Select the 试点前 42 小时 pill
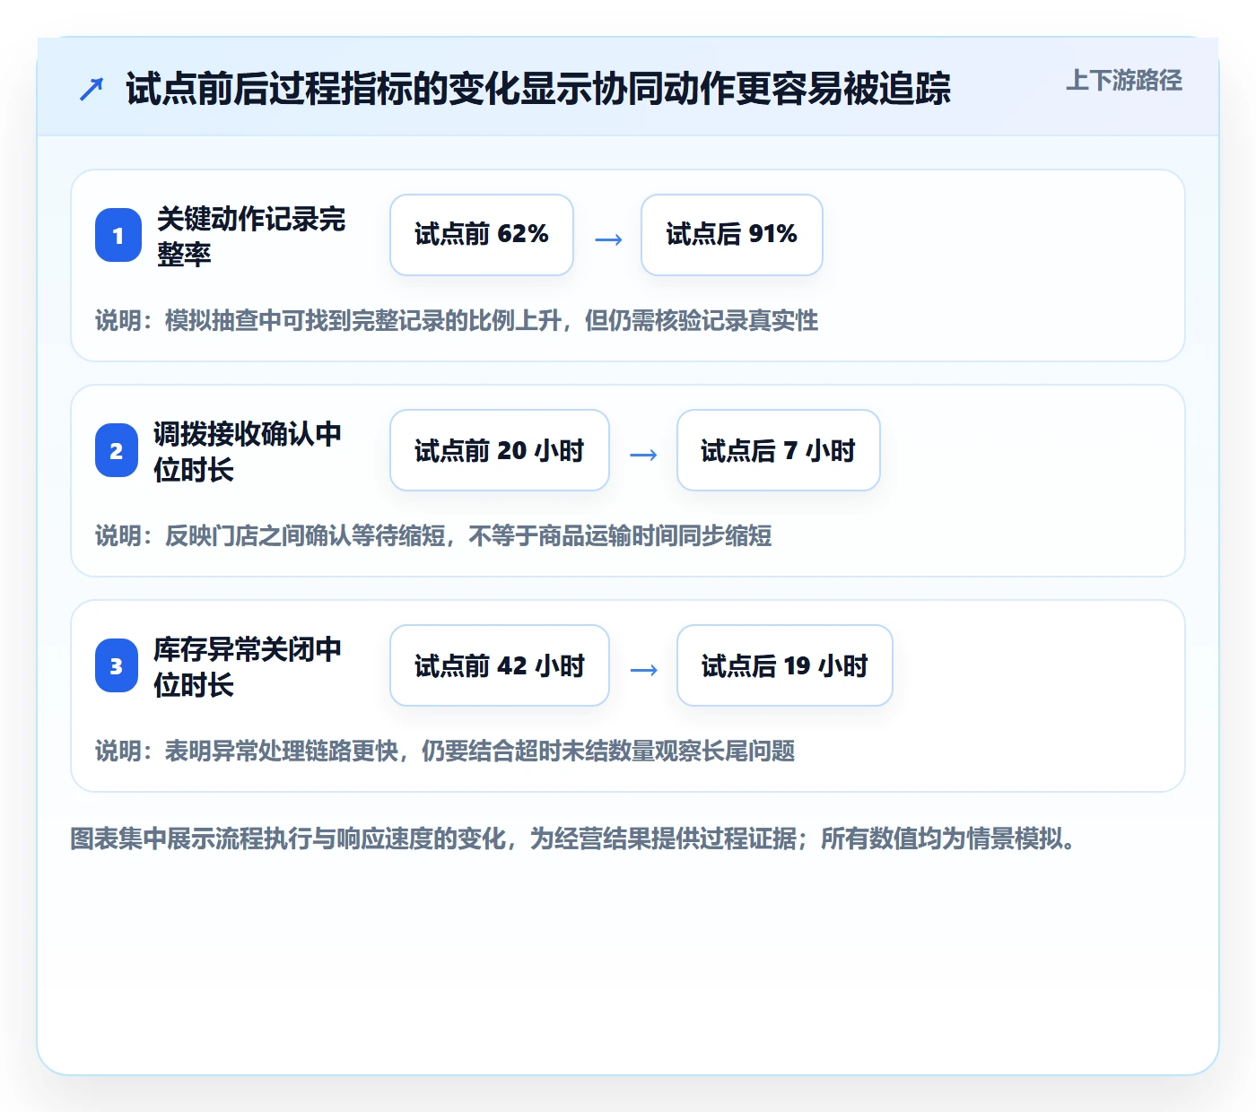Screen dimensions: 1256x1112 point(500,665)
